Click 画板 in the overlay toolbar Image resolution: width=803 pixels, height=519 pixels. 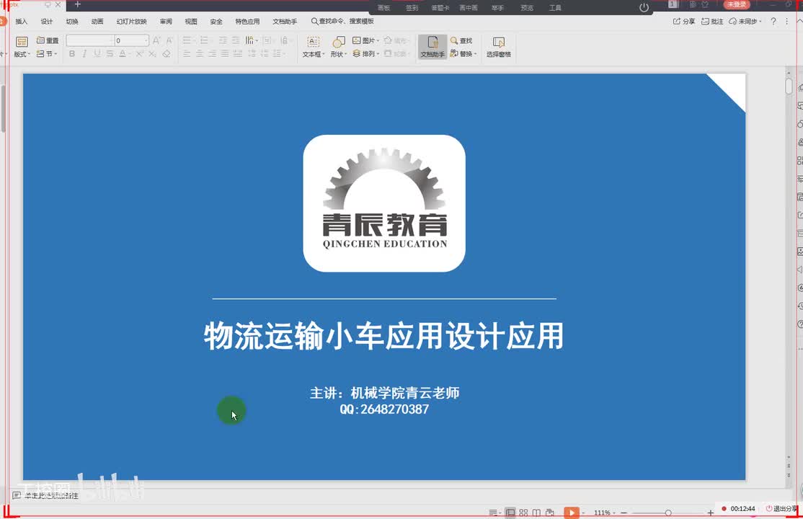(x=383, y=8)
